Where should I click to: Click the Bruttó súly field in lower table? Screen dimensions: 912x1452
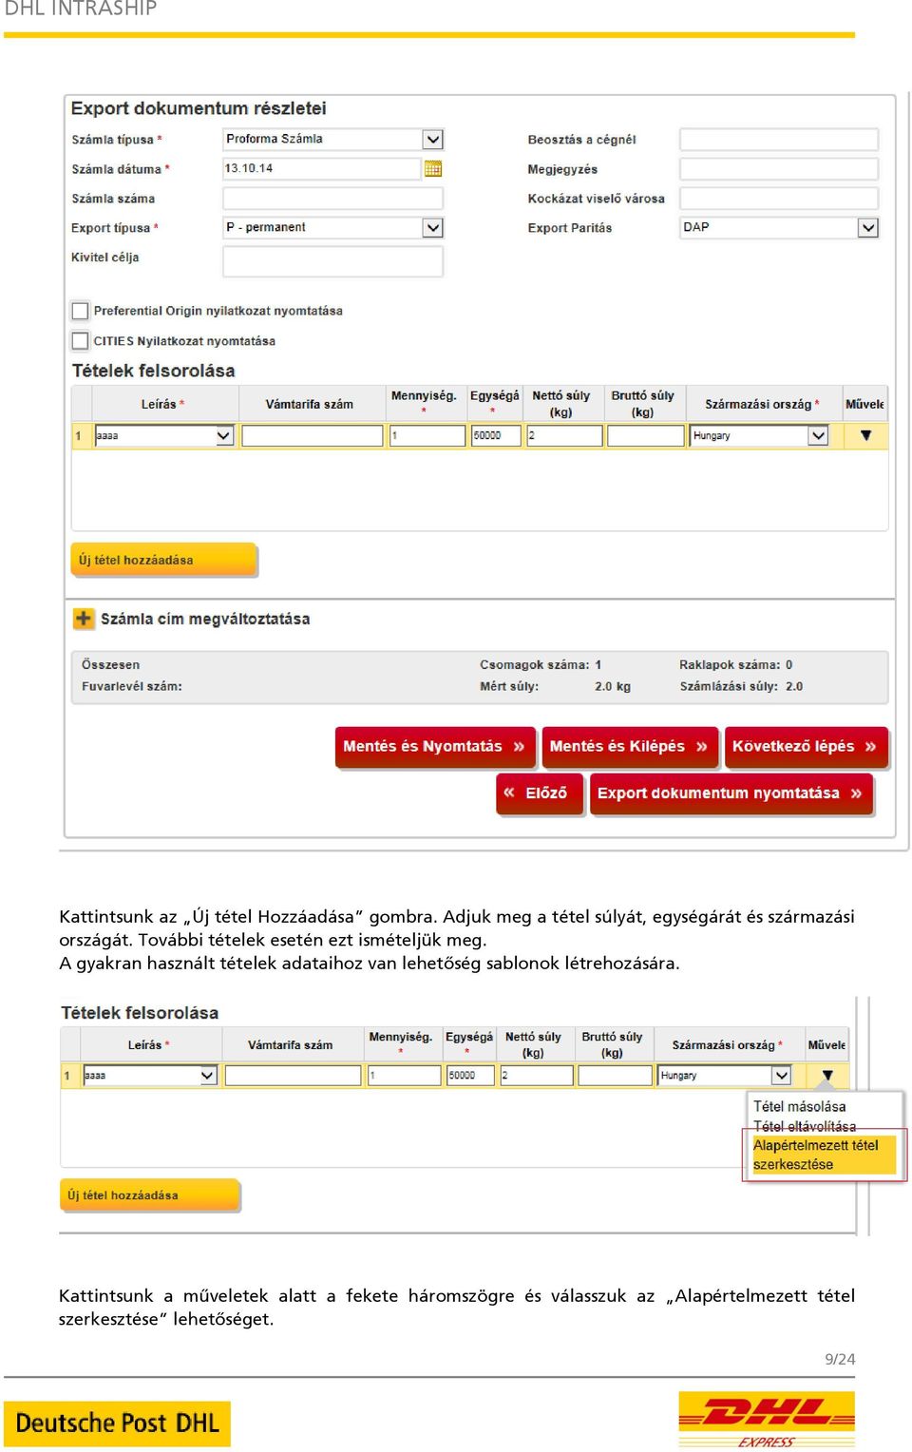click(615, 1076)
